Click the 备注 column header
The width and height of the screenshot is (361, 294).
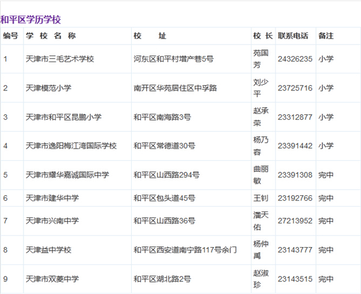[x=326, y=36]
